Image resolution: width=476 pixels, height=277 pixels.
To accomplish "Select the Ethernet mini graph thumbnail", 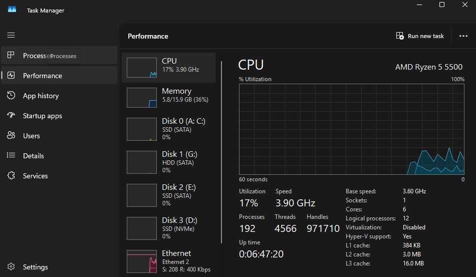I will click(x=142, y=261).
